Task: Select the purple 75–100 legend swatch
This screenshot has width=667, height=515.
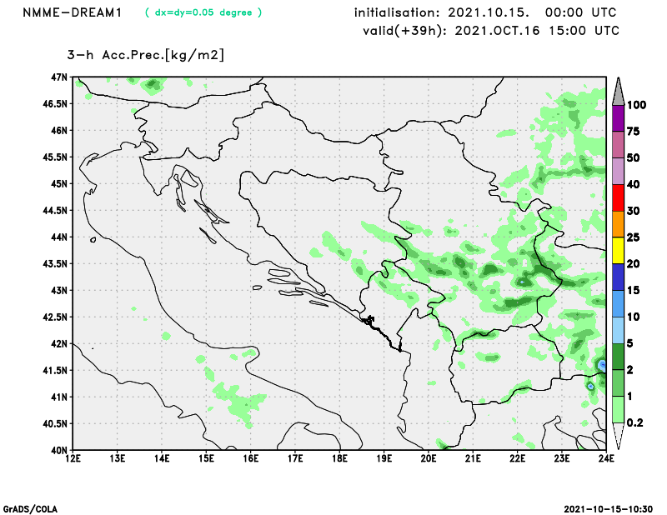Action: [619, 118]
